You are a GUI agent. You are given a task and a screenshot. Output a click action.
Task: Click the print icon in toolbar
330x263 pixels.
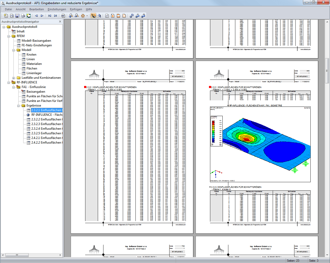pyautogui.click(x=23, y=16)
